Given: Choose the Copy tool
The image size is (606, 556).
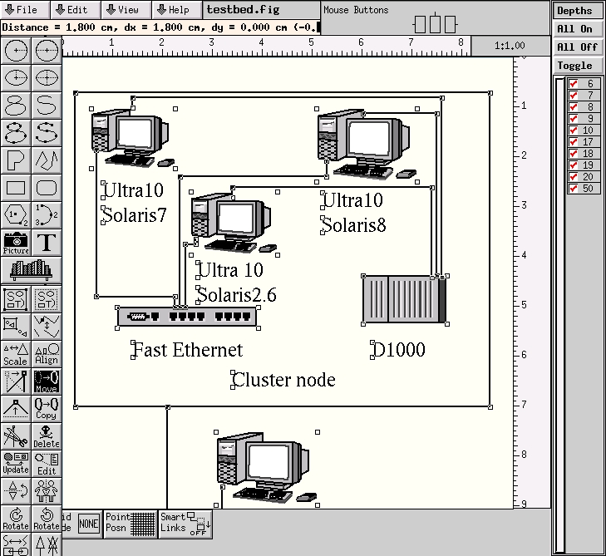Looking at the screenshot, I should pos(47,409).
